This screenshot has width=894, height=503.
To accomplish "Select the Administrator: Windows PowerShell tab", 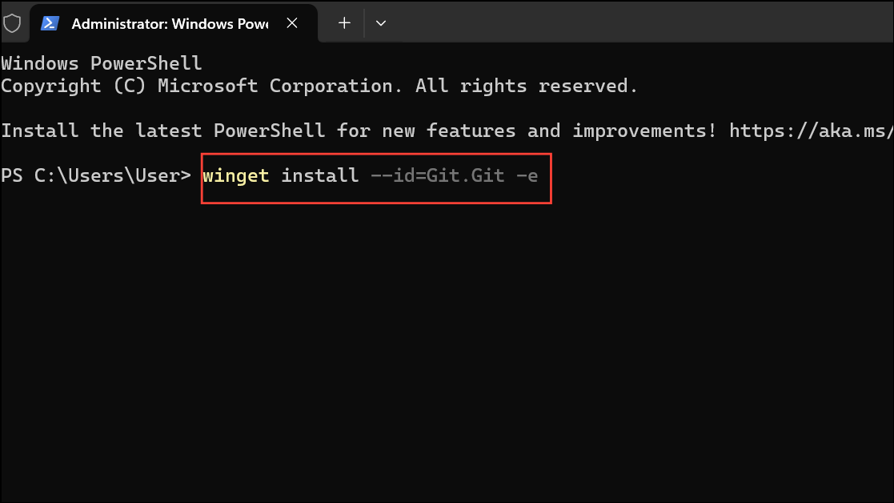I will coord(168,23).
